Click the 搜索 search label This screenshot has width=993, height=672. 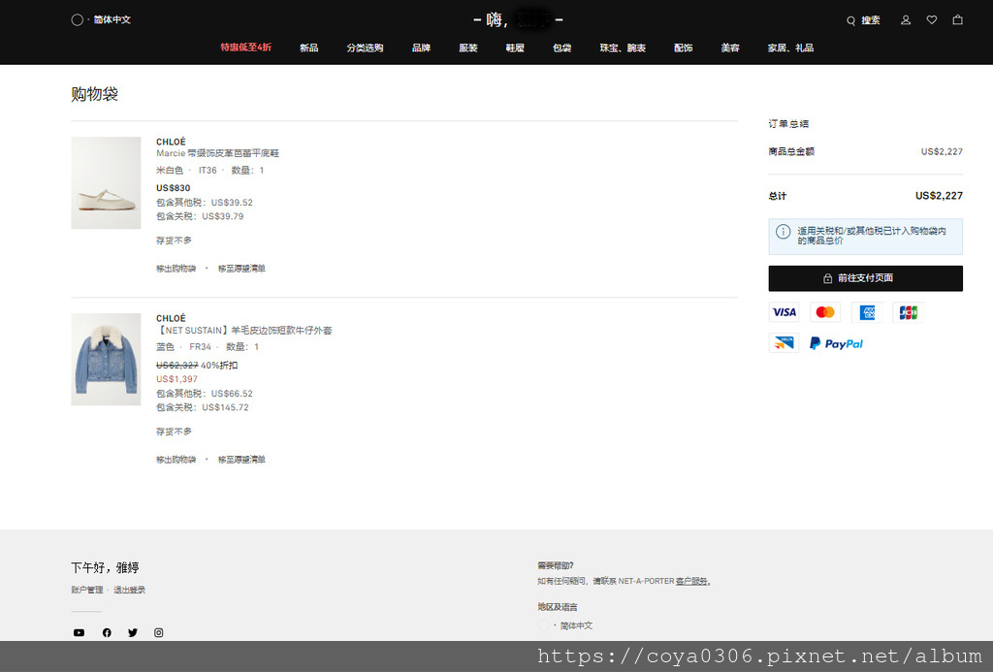(x=870, y=20)
